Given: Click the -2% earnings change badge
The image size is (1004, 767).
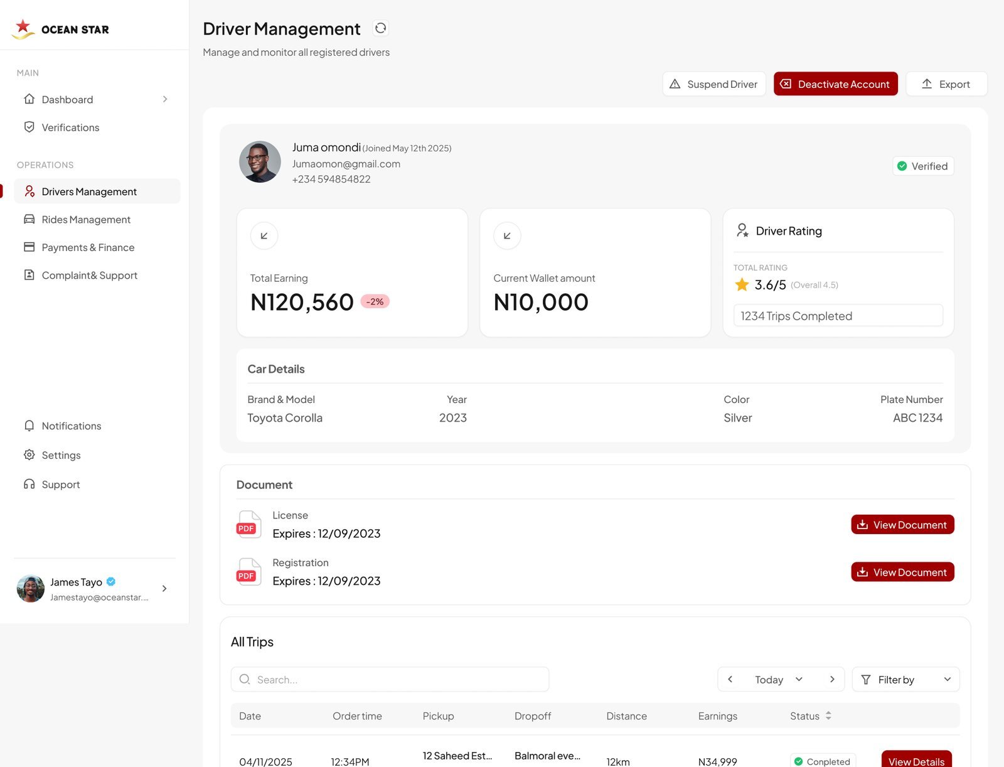Looking at the screenshot, I should coord(375,302).
